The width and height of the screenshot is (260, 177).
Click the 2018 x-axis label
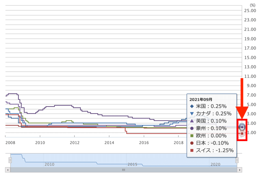178,143
